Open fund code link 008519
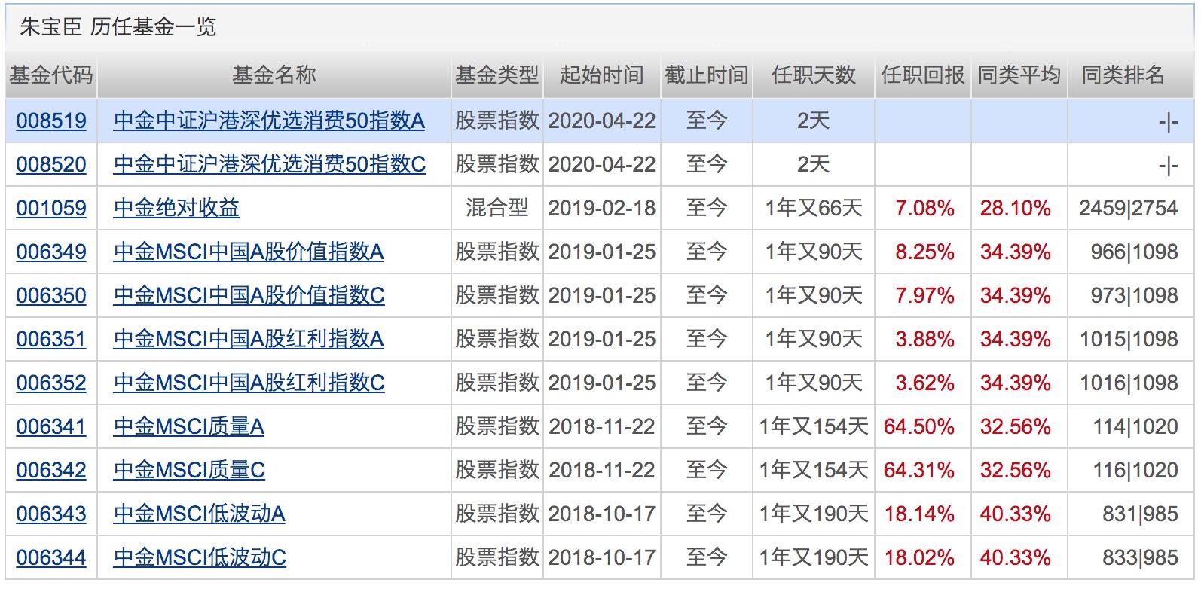This screenshot has width=1201, height=598. tap(51, 121)
